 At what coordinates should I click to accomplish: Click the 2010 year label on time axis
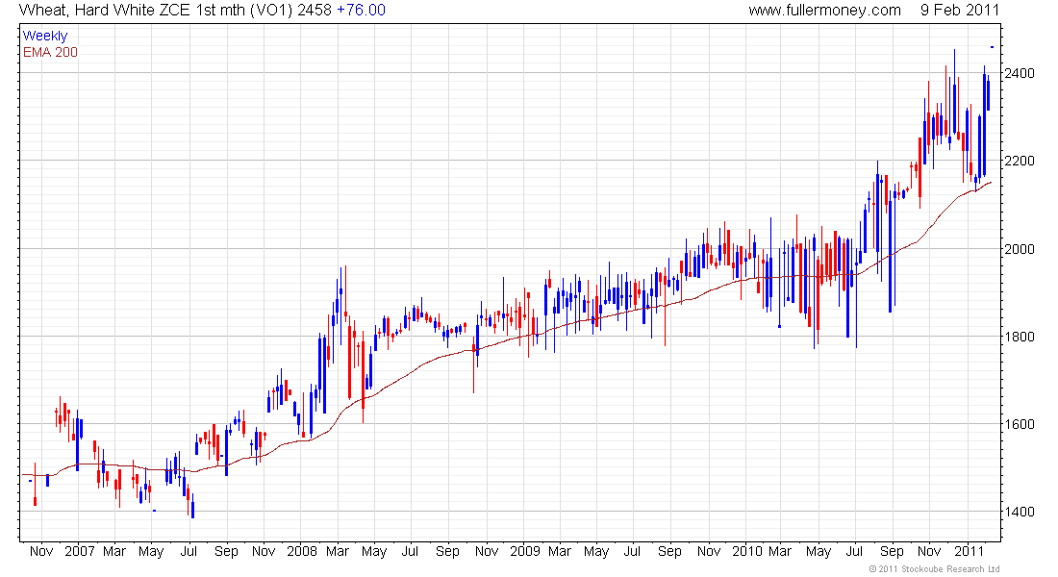(x=747, y=551)
